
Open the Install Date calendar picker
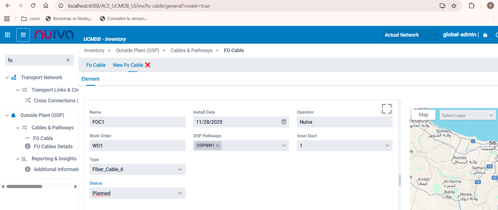[284, 122]
